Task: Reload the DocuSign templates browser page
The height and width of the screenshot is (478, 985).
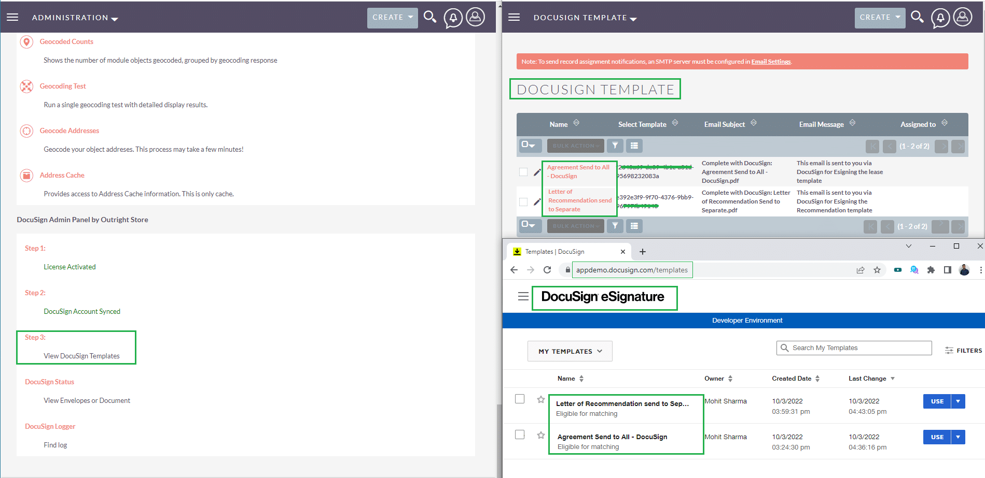Action: coord(547,270)
